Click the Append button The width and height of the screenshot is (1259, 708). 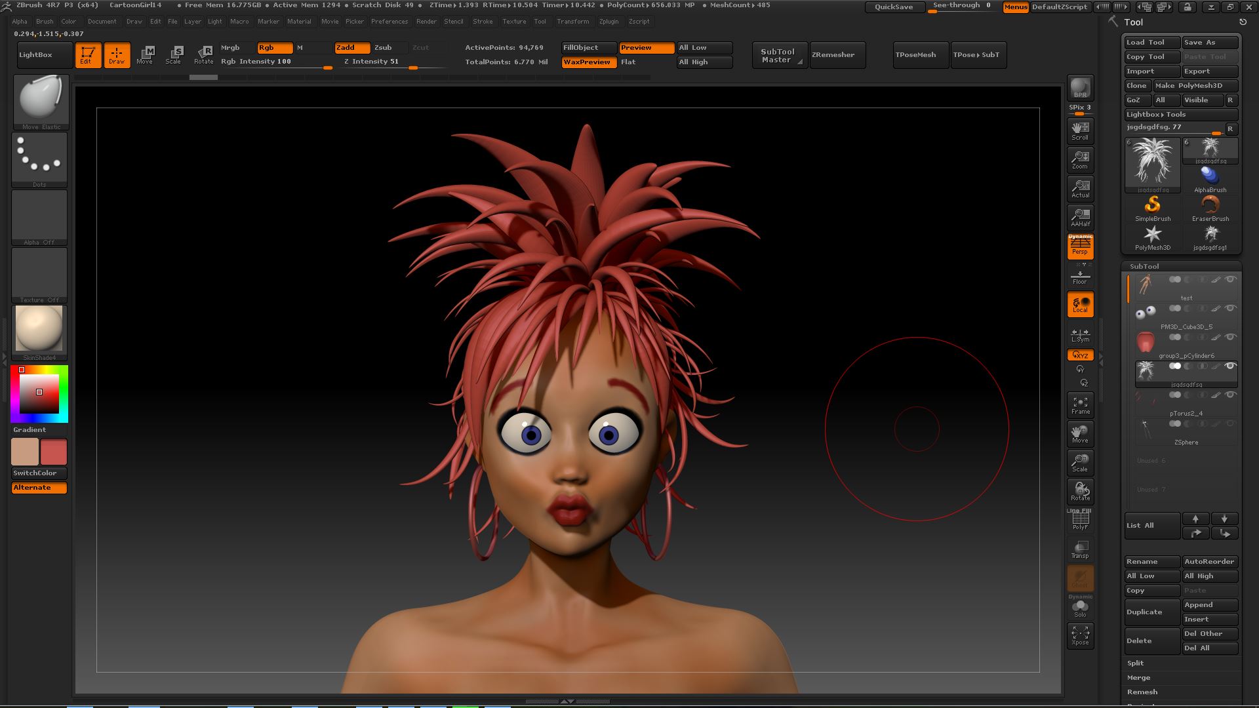[1210, 605]
